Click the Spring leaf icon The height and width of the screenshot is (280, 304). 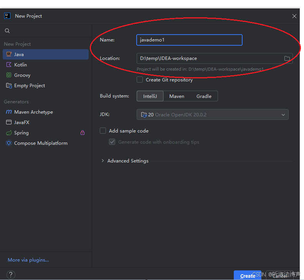tap(9, 133)
